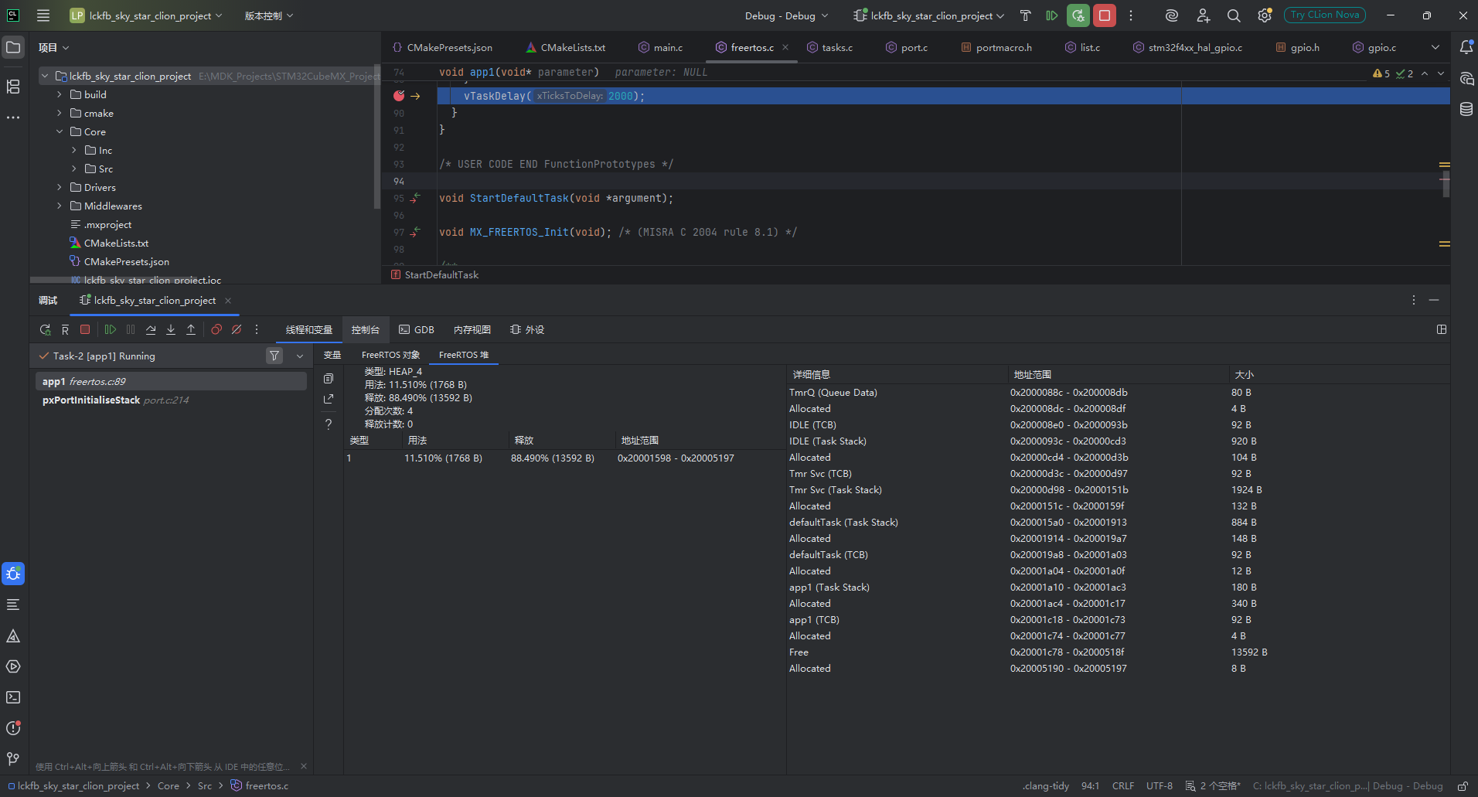
Task: Open Structure tool window icon
Action: (x=13, y=87)
